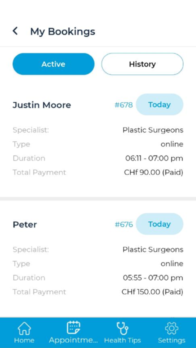The width and height of the screenshot is (196, 348).
Task: Tap the 05:55 - 07:00 pm duration
Action: 153,278
